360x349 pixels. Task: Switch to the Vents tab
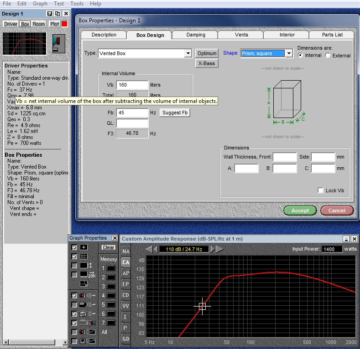(241, 35)
